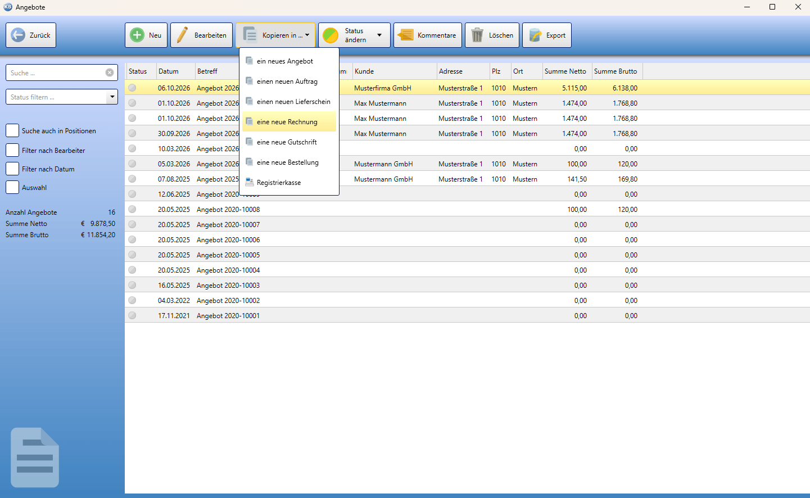This screenshot has width=810, height=498.
Task: Click the Ort column header
Action: pyautogui.click(x=527, y=71)
